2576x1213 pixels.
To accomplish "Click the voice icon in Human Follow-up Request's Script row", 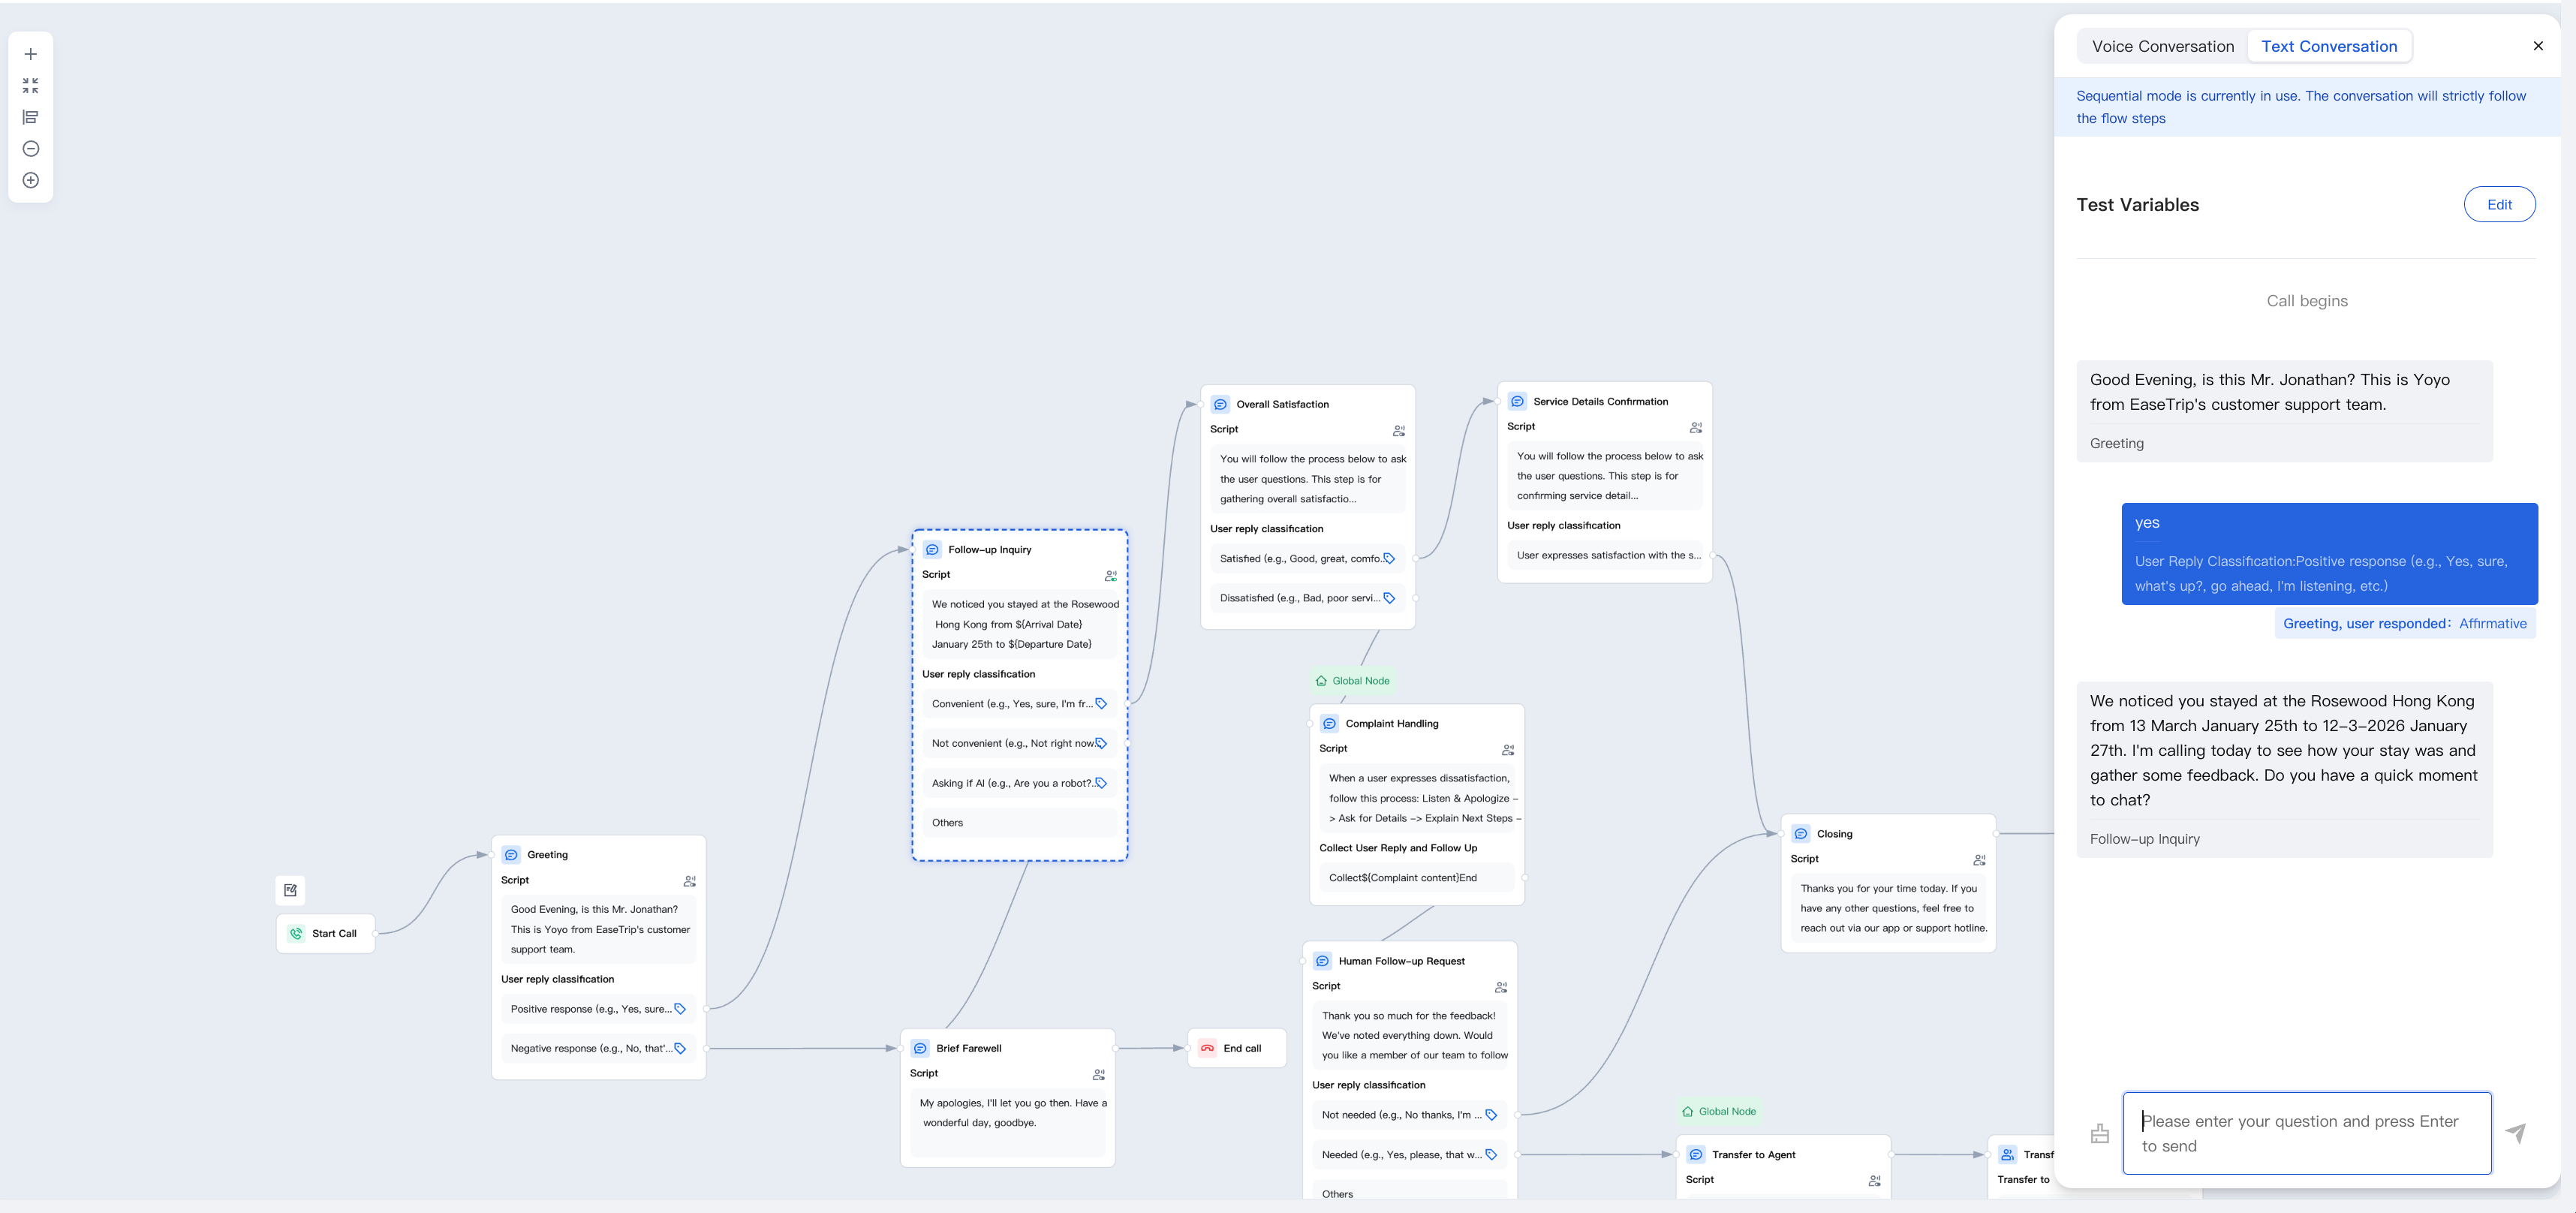I will pyautogui.click(x=1501, y=987).
